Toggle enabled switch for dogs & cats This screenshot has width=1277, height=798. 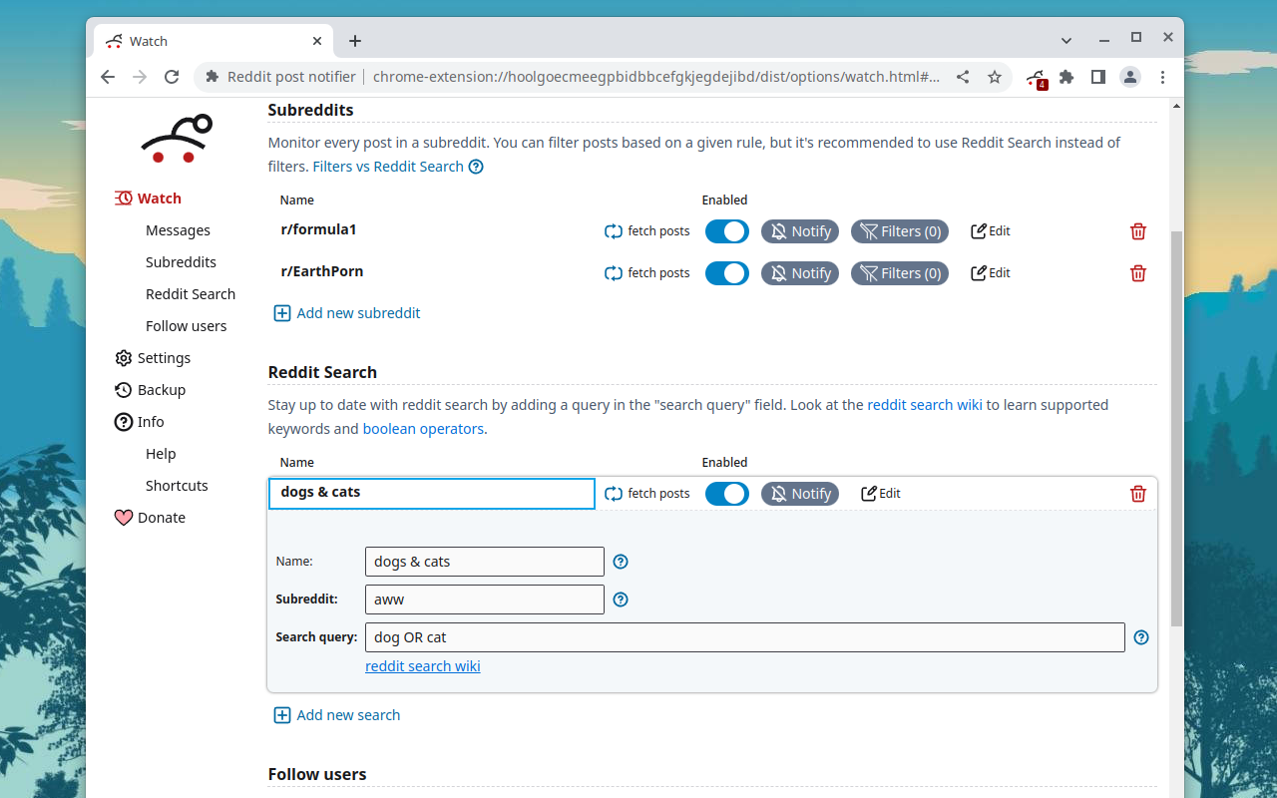[x=727, y=494]
